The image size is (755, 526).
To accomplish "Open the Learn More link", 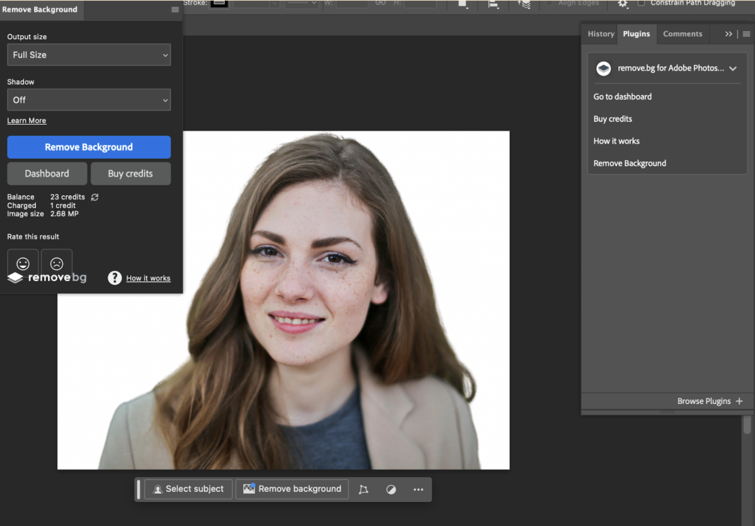I will [x=26, y=121].
